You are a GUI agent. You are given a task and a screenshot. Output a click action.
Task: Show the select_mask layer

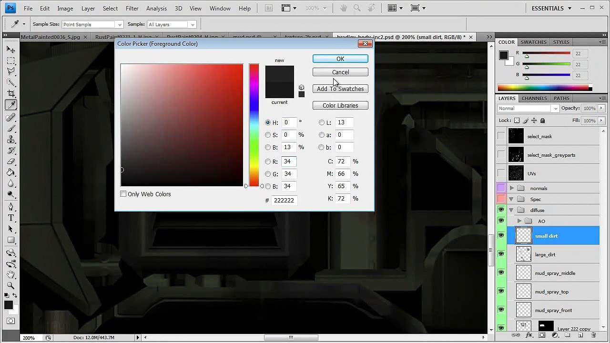tap(501, 136)
